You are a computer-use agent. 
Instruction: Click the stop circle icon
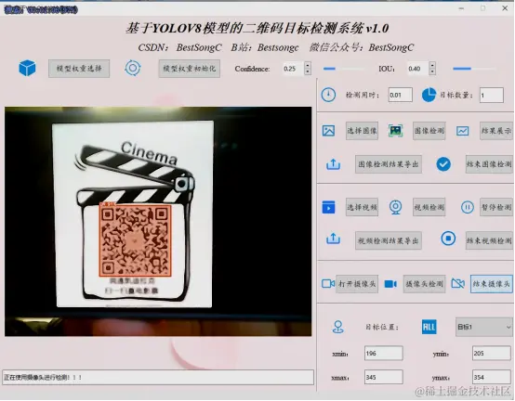point(448,239)
